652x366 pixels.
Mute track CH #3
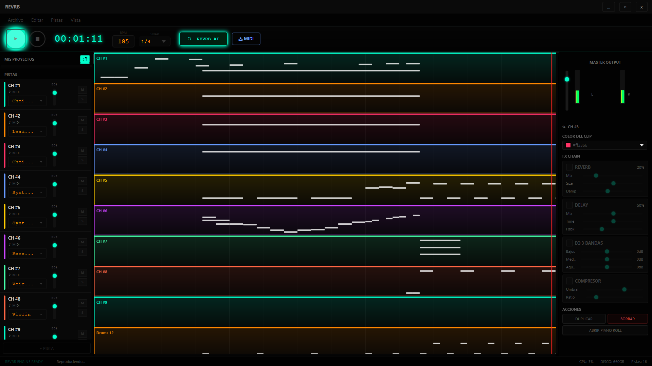click(x=83, y=151)
